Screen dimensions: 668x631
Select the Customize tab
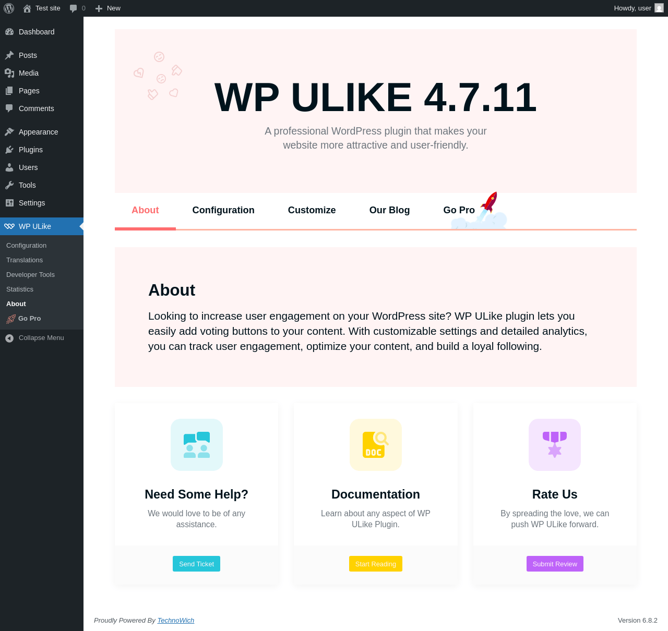coord(312,210)
